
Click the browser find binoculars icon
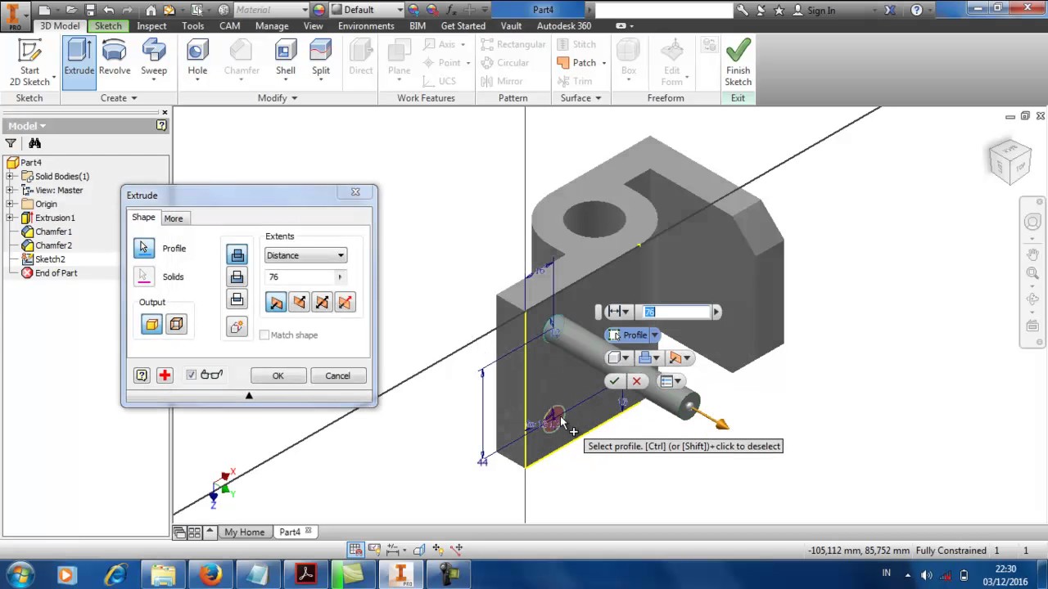point(34,144)
